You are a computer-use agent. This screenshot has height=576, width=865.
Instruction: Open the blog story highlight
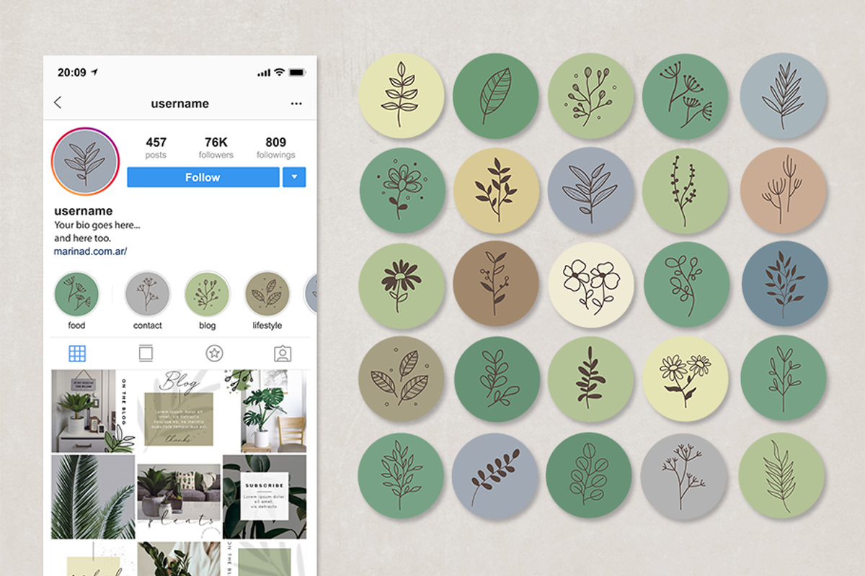tap(207, 294)
